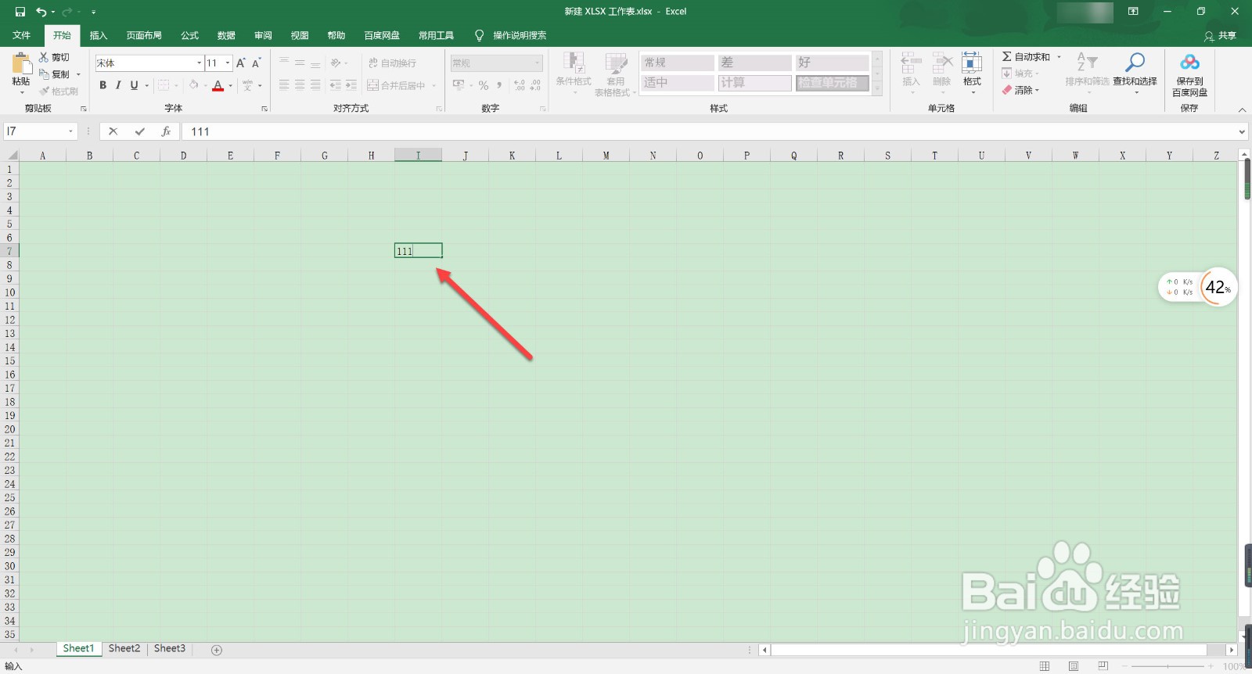The width and height of the screenshot is (1252, 674).
Task: Click the 自动求和 (AutoSum) button
Action: pos(1027,57)
